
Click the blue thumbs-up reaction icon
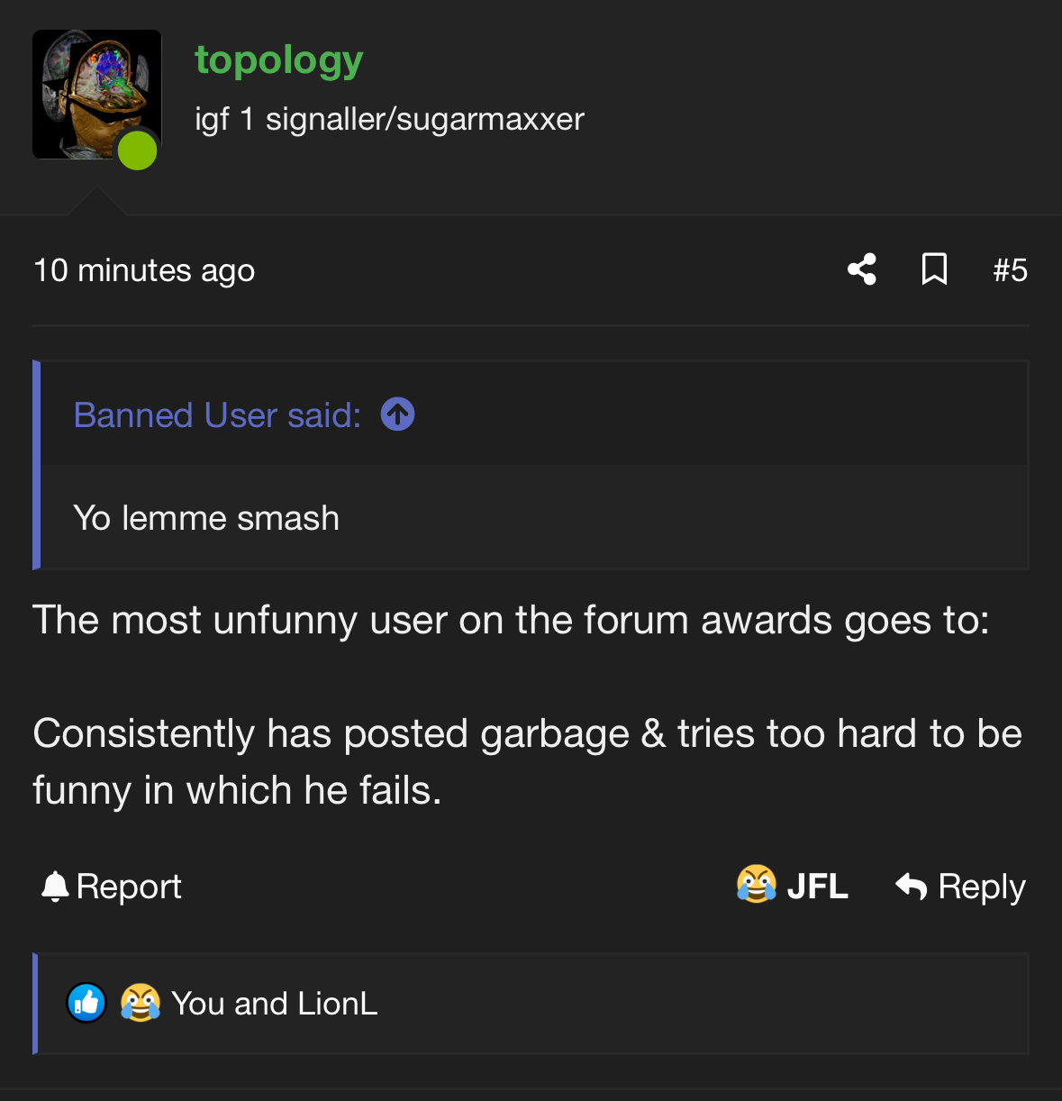click(87, 1003)
